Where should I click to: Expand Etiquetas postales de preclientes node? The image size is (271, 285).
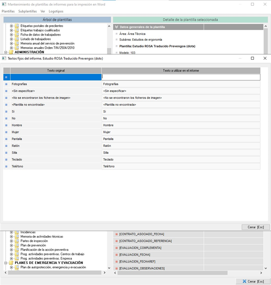pos(11,26)
